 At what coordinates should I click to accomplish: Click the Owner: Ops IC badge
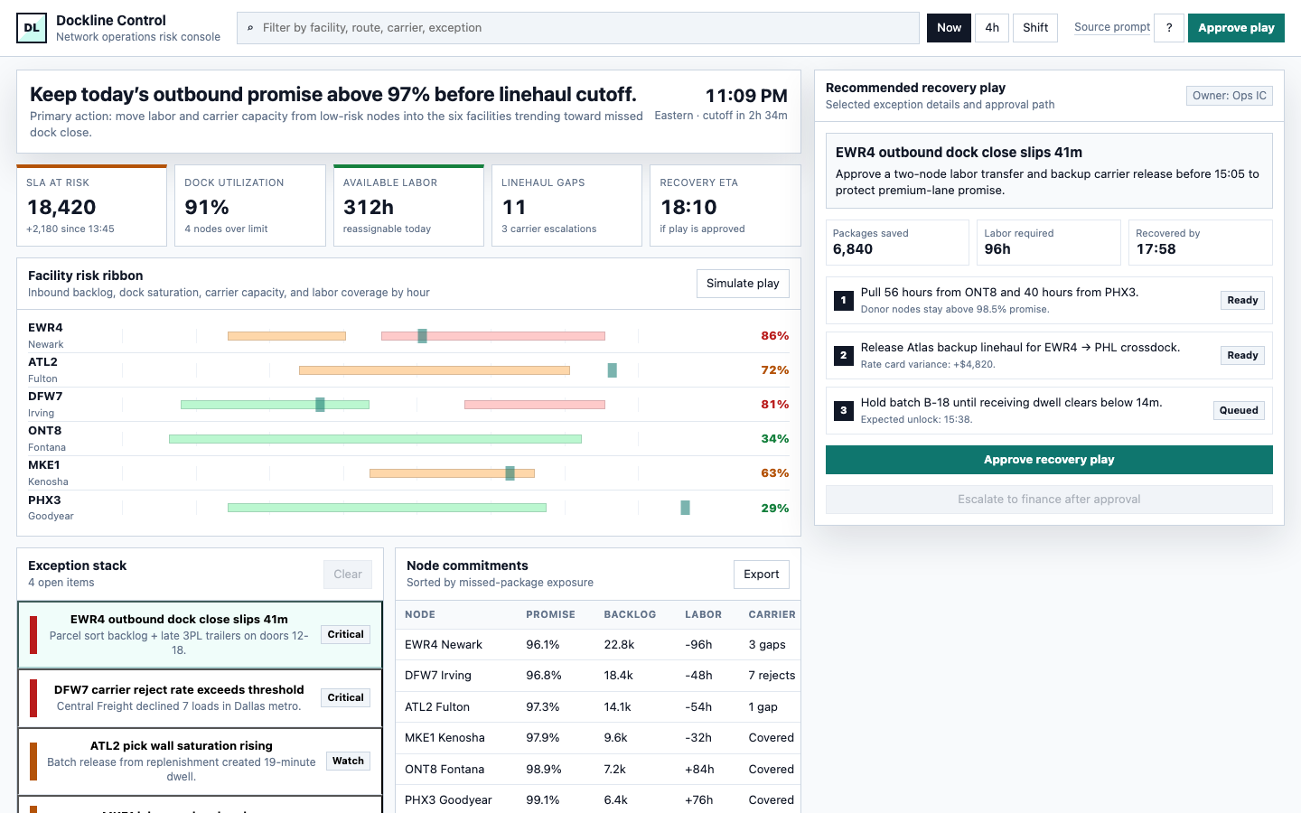[x=1229, y=96]
